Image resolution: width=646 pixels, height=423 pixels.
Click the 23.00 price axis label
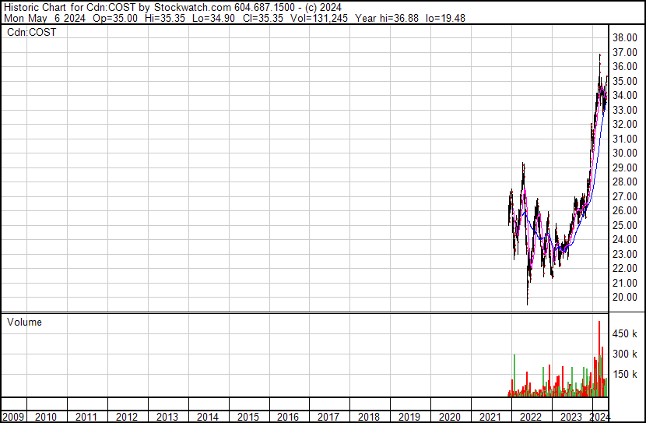pos(625,254)
